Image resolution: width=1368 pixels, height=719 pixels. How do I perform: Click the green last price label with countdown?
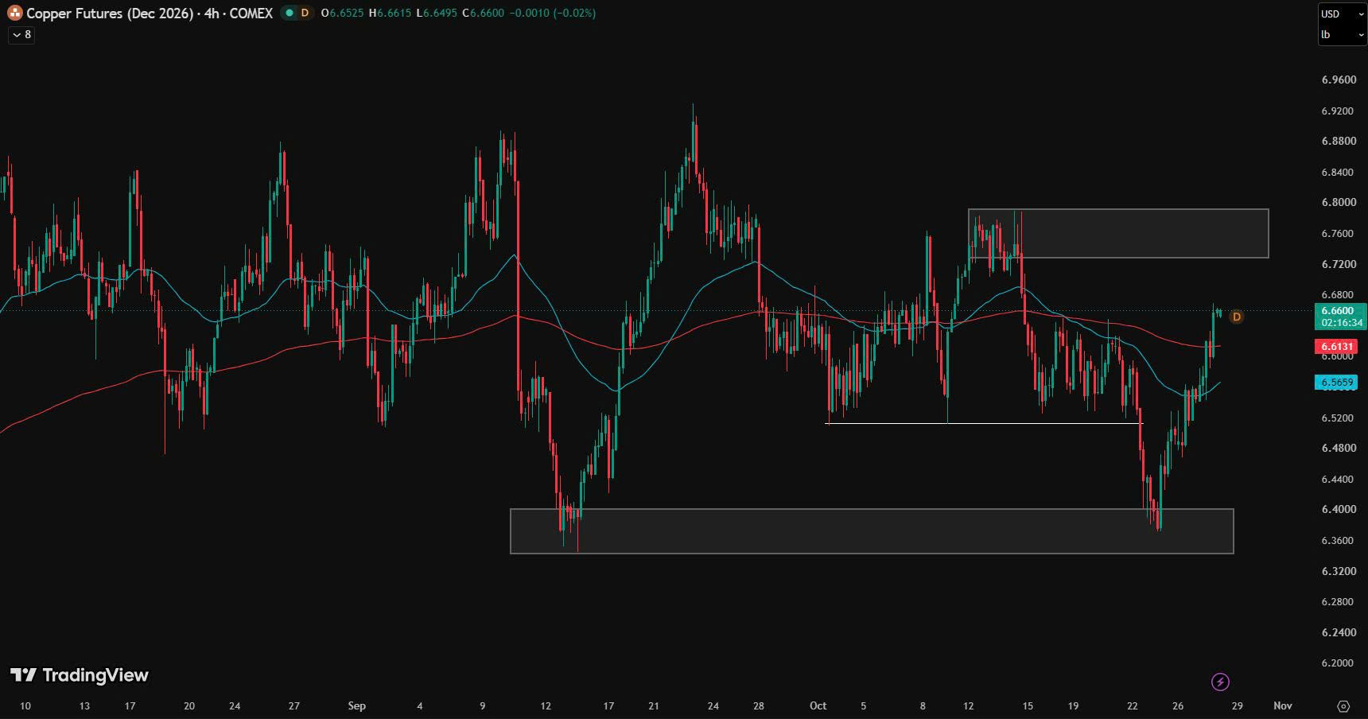1340,317
